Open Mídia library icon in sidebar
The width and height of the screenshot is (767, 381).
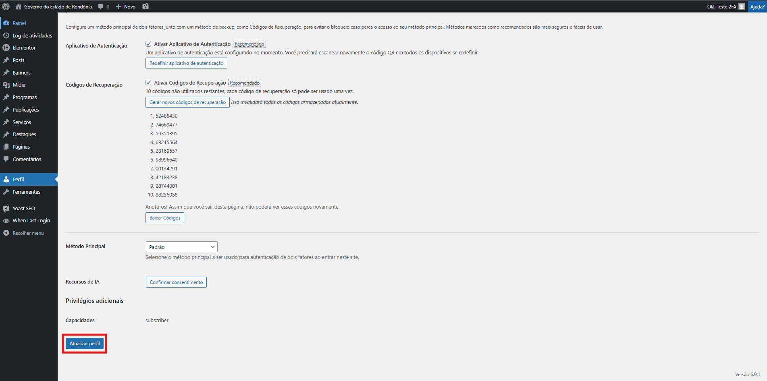6,85
